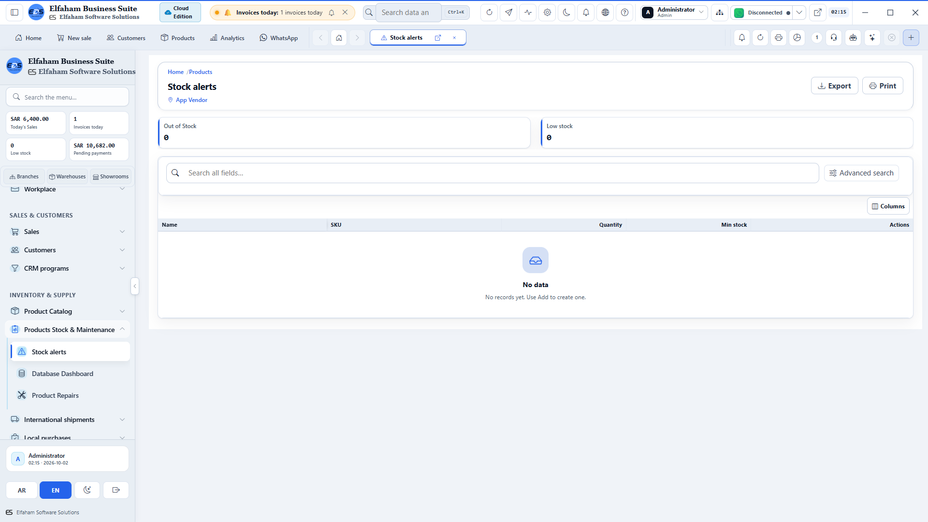Open Product Repairs in sidebar
Viewport: 928px width, 522px height.
[70, 395]
